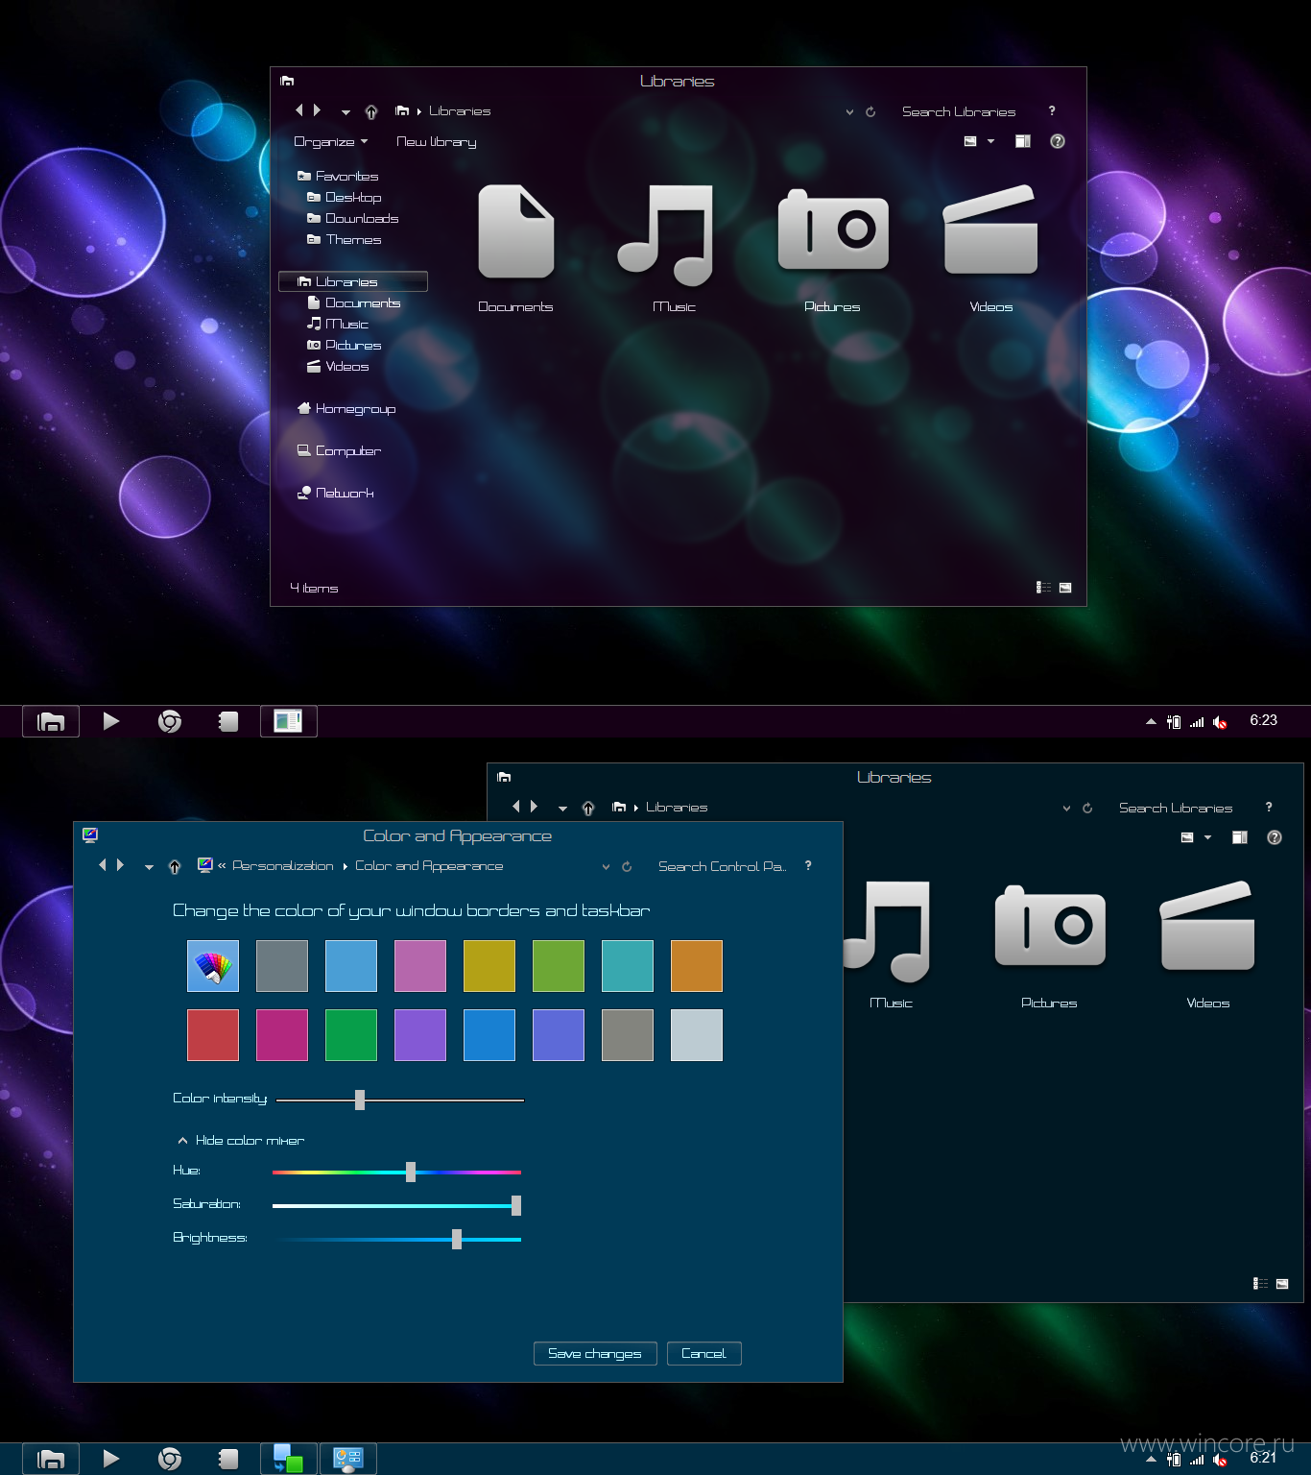Click Search Libraries field in top window
1311x1475 pixels.
(x=959, y=111)
